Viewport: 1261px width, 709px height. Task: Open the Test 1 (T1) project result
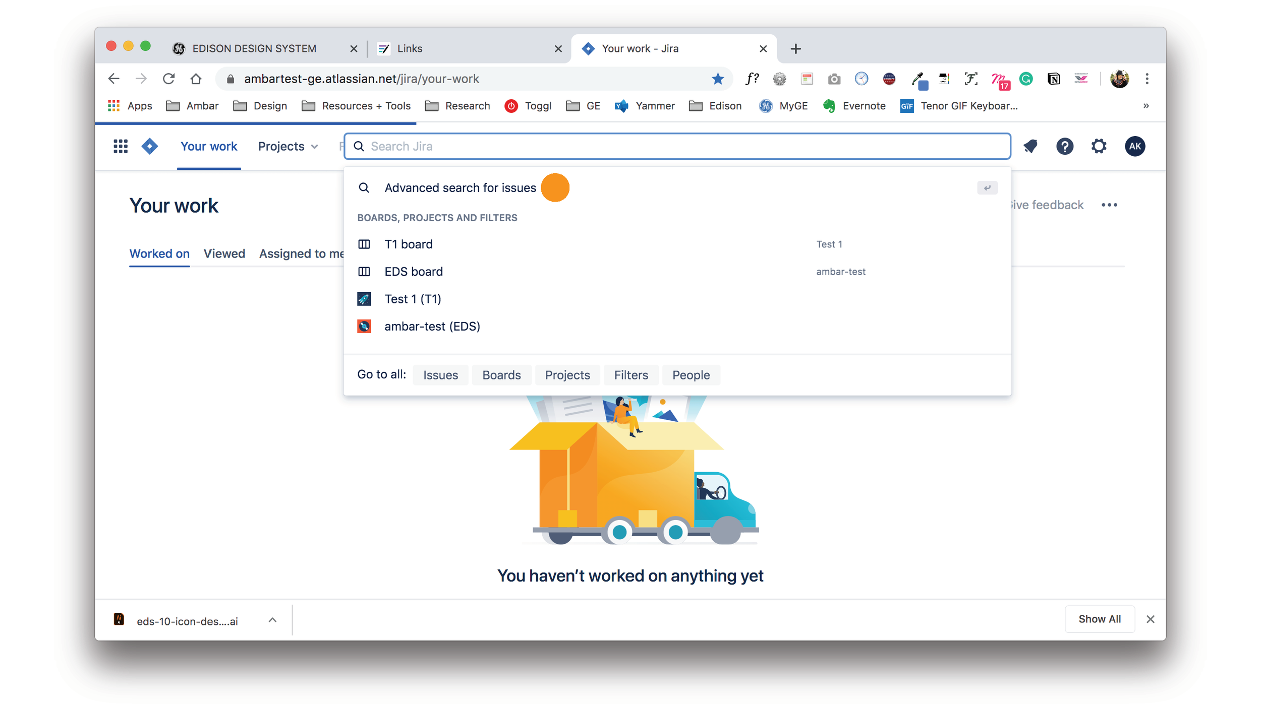click(677, 299)
